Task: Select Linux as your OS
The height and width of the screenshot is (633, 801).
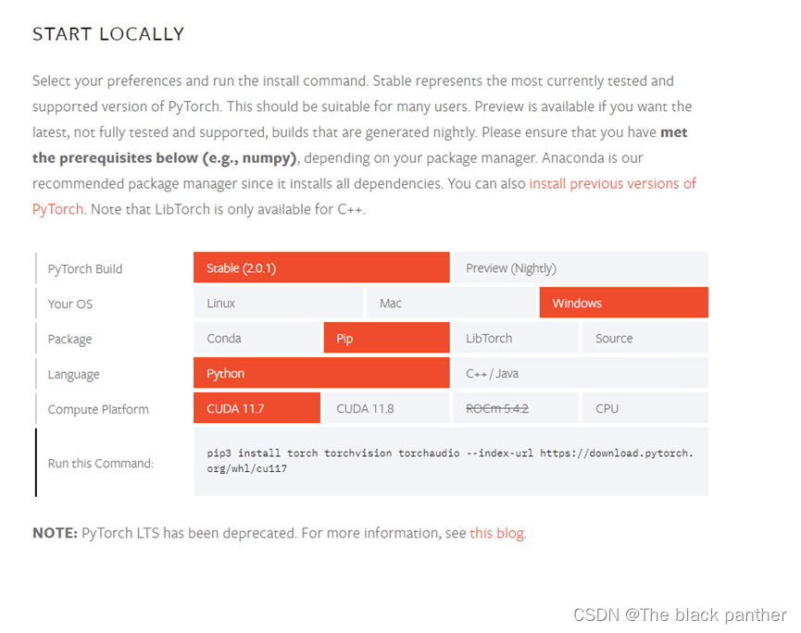Action: pos(278,304)
